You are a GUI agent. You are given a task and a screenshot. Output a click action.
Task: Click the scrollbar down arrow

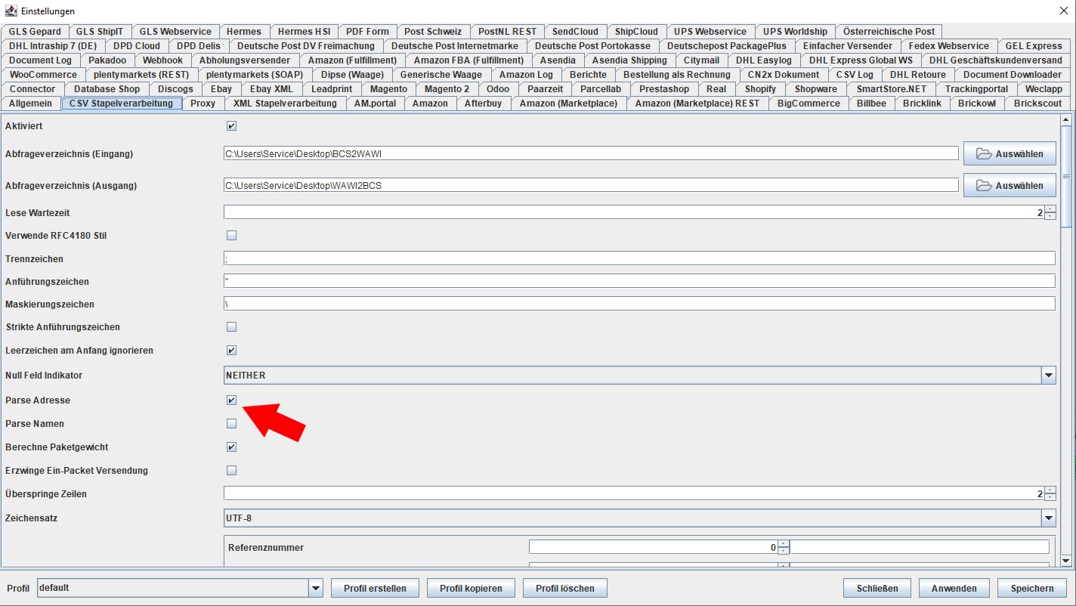pyautogui.click(x=1066, y=561)
